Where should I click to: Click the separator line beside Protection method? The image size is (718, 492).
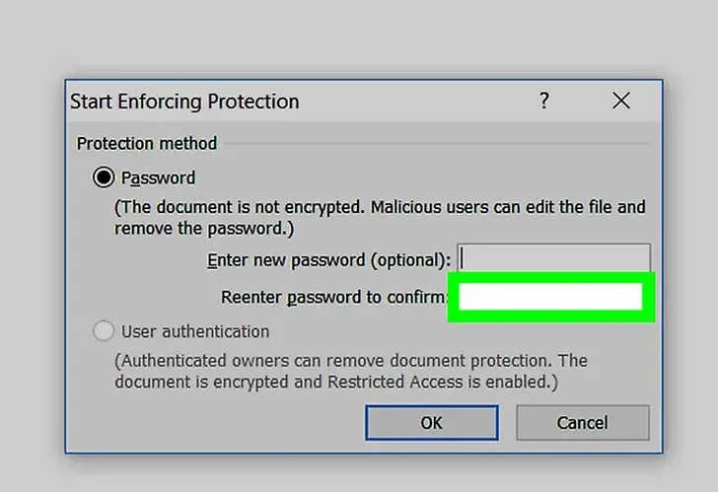coord(437,143)
